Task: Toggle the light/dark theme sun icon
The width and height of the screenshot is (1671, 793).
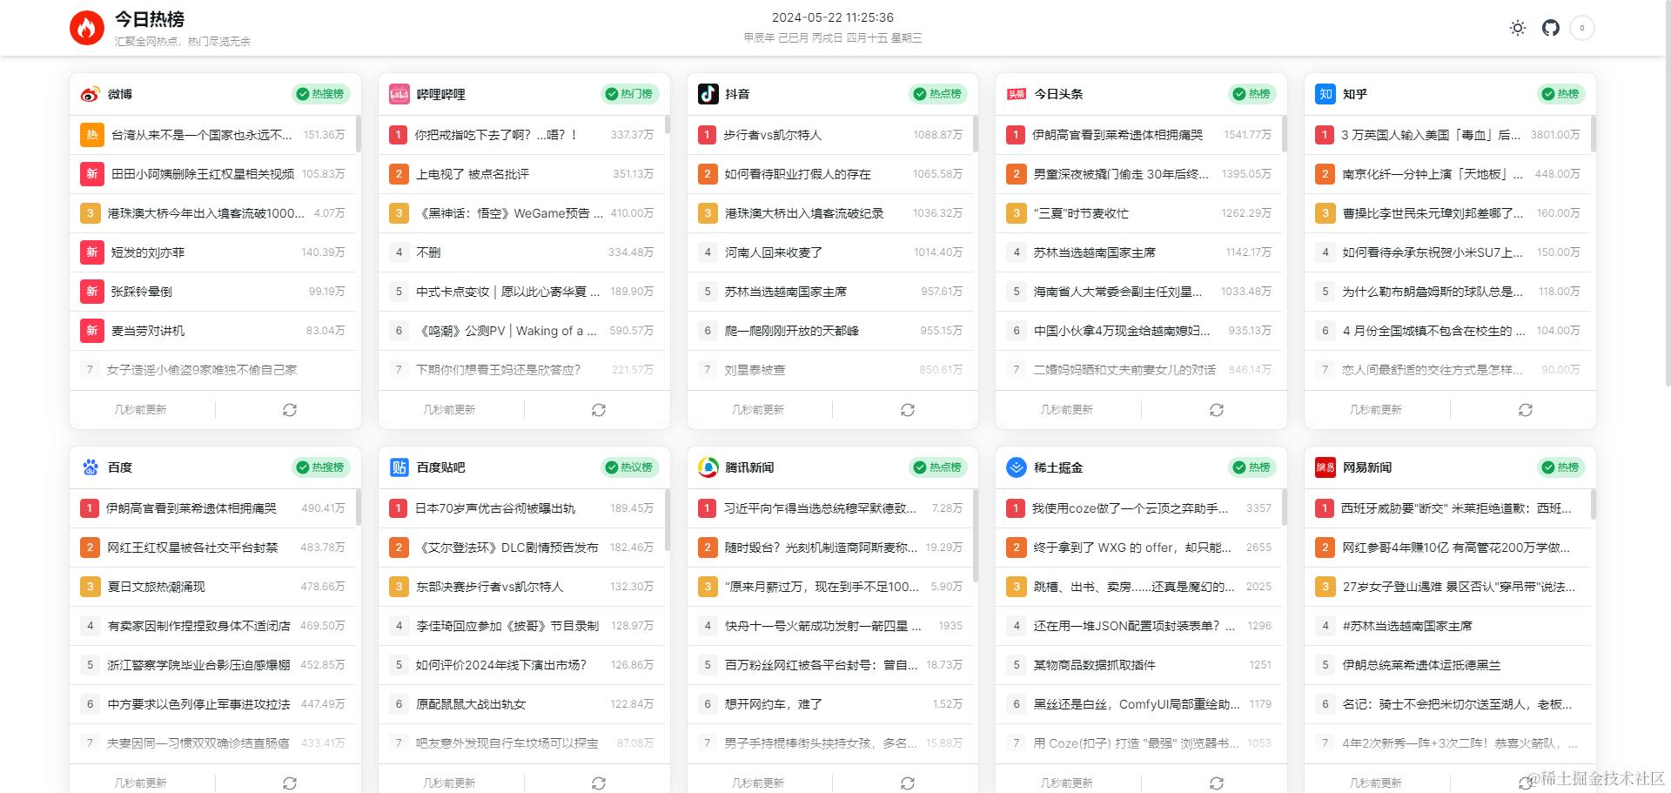Action: (x=1518, y=28)
